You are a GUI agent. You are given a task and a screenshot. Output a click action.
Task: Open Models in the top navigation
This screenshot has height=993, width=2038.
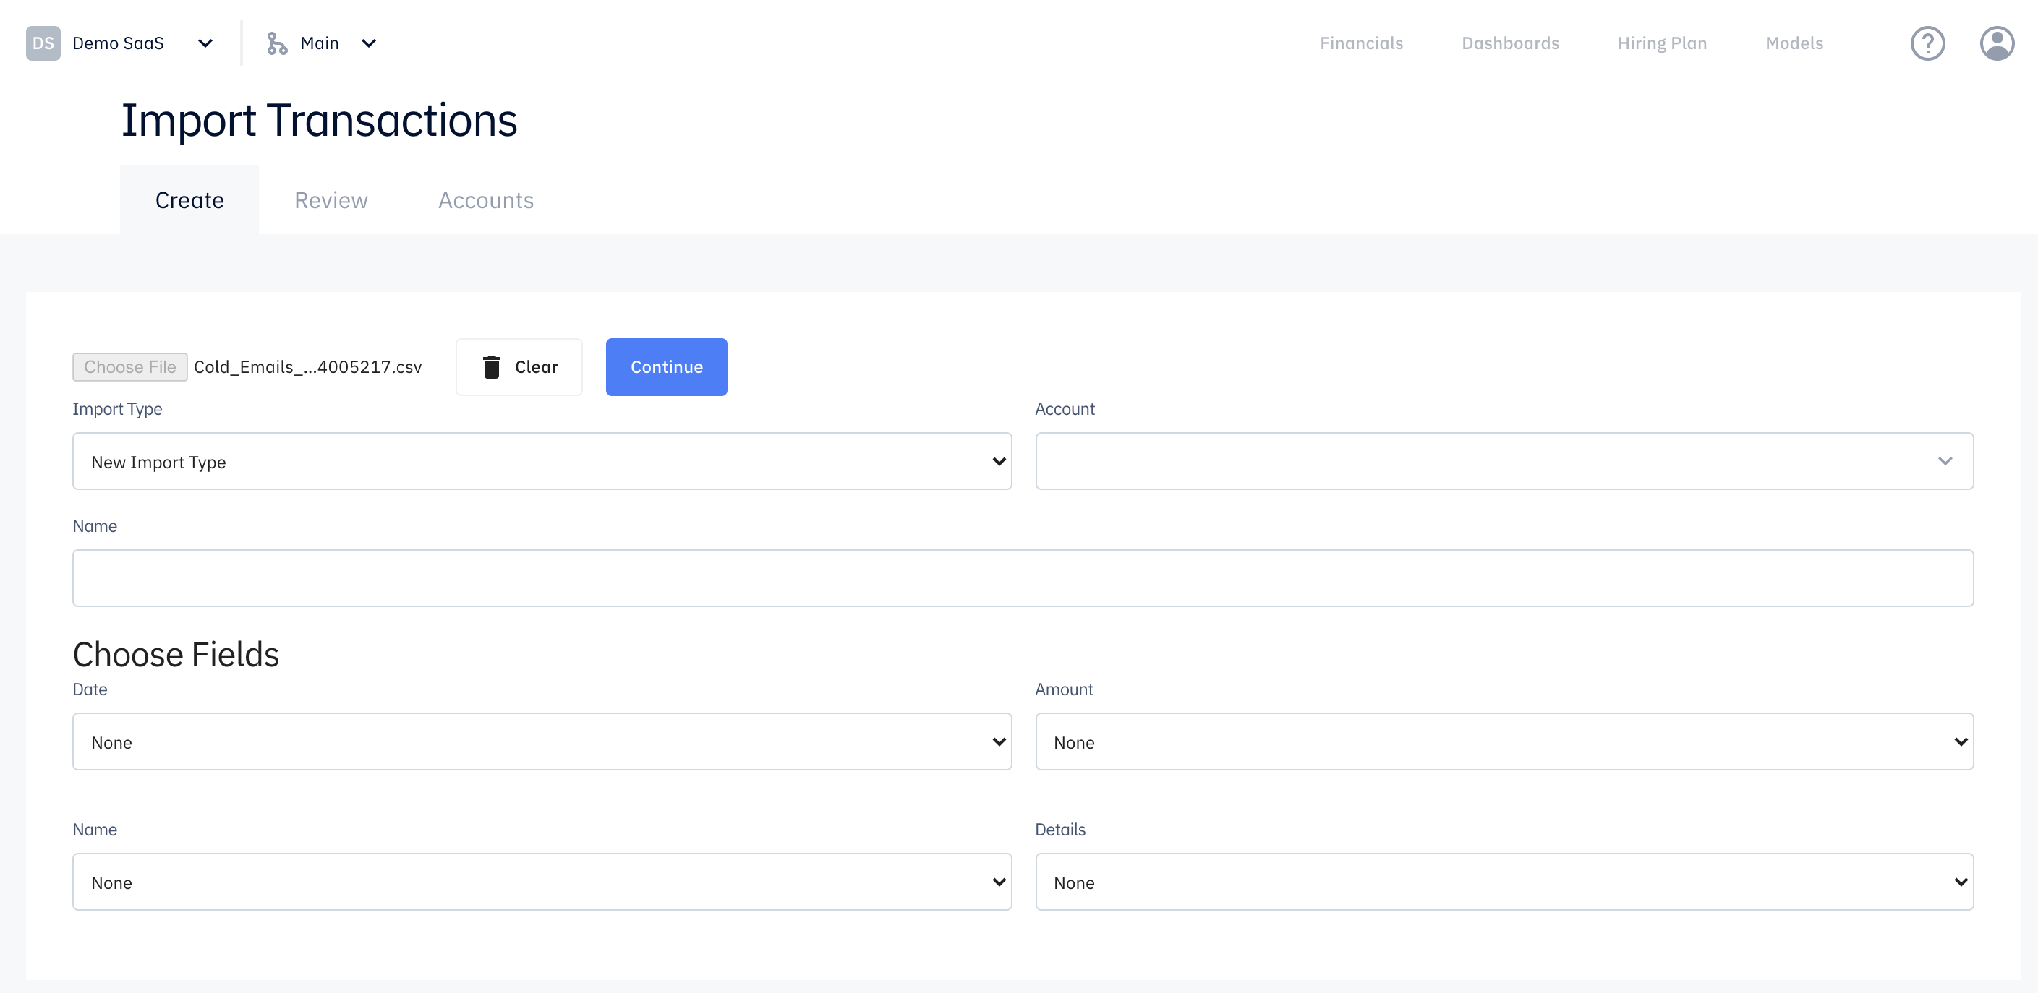click(x=1794, y=43)
